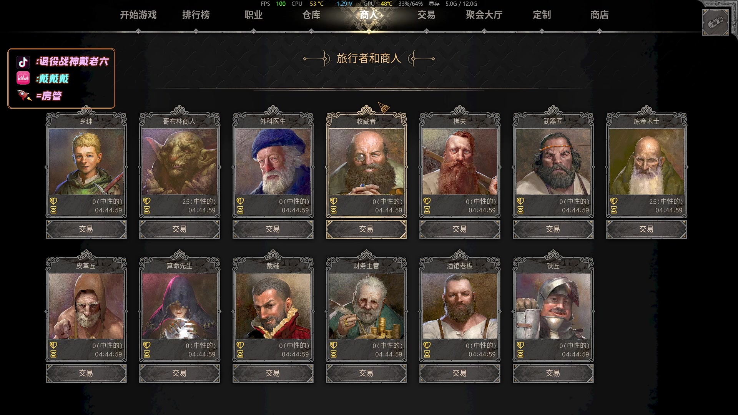Click heart affinity icon on 铁匠 card
The height and width of the screenshot is (415, 738).
click(520, 345)
